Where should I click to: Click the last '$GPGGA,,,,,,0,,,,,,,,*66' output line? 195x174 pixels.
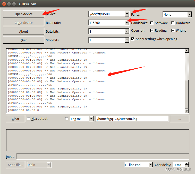(30, 103)
